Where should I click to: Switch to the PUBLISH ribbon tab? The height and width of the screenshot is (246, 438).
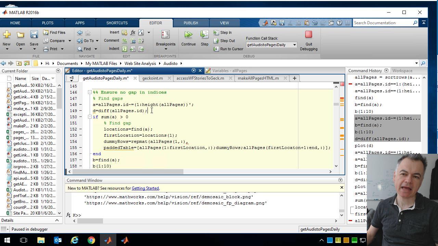click(191, 23)
